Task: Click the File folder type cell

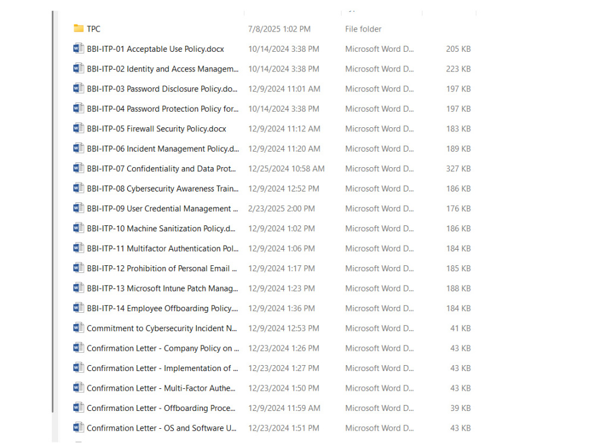Action: [x=363, y=29]
